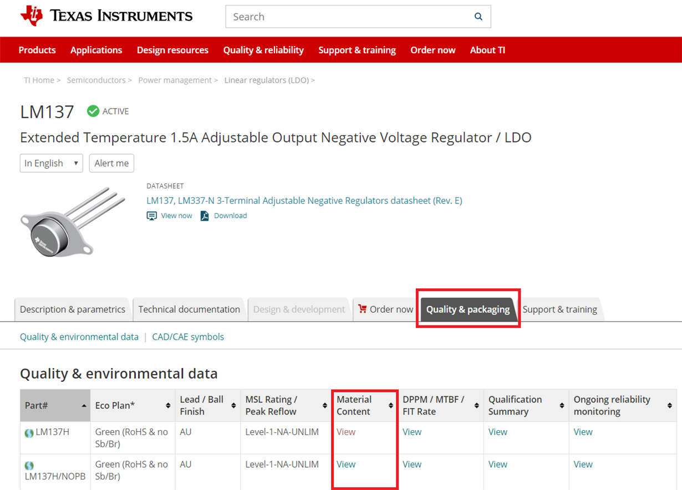The height and width of the screenshot is (490, 682).
Task: View Material Content for LM137H
Action: [346, 432]
